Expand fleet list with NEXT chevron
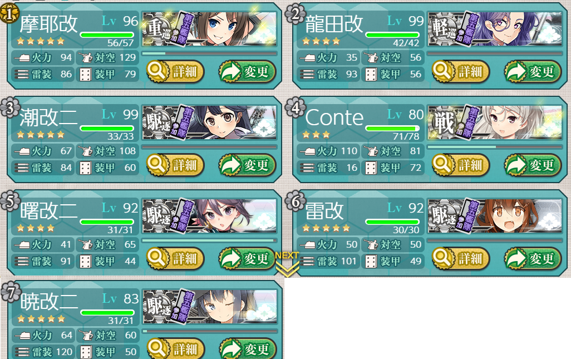Screen dimensions: 571x359 coord(287,264)
